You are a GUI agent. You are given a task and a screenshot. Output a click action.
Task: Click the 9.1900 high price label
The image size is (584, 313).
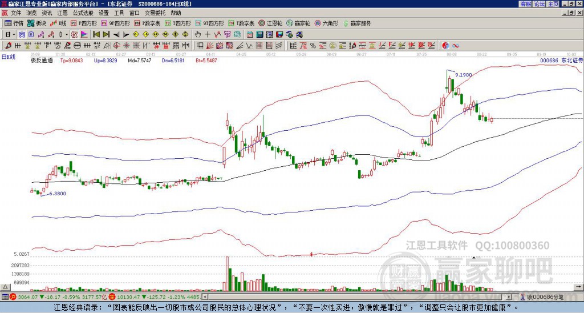463,75
